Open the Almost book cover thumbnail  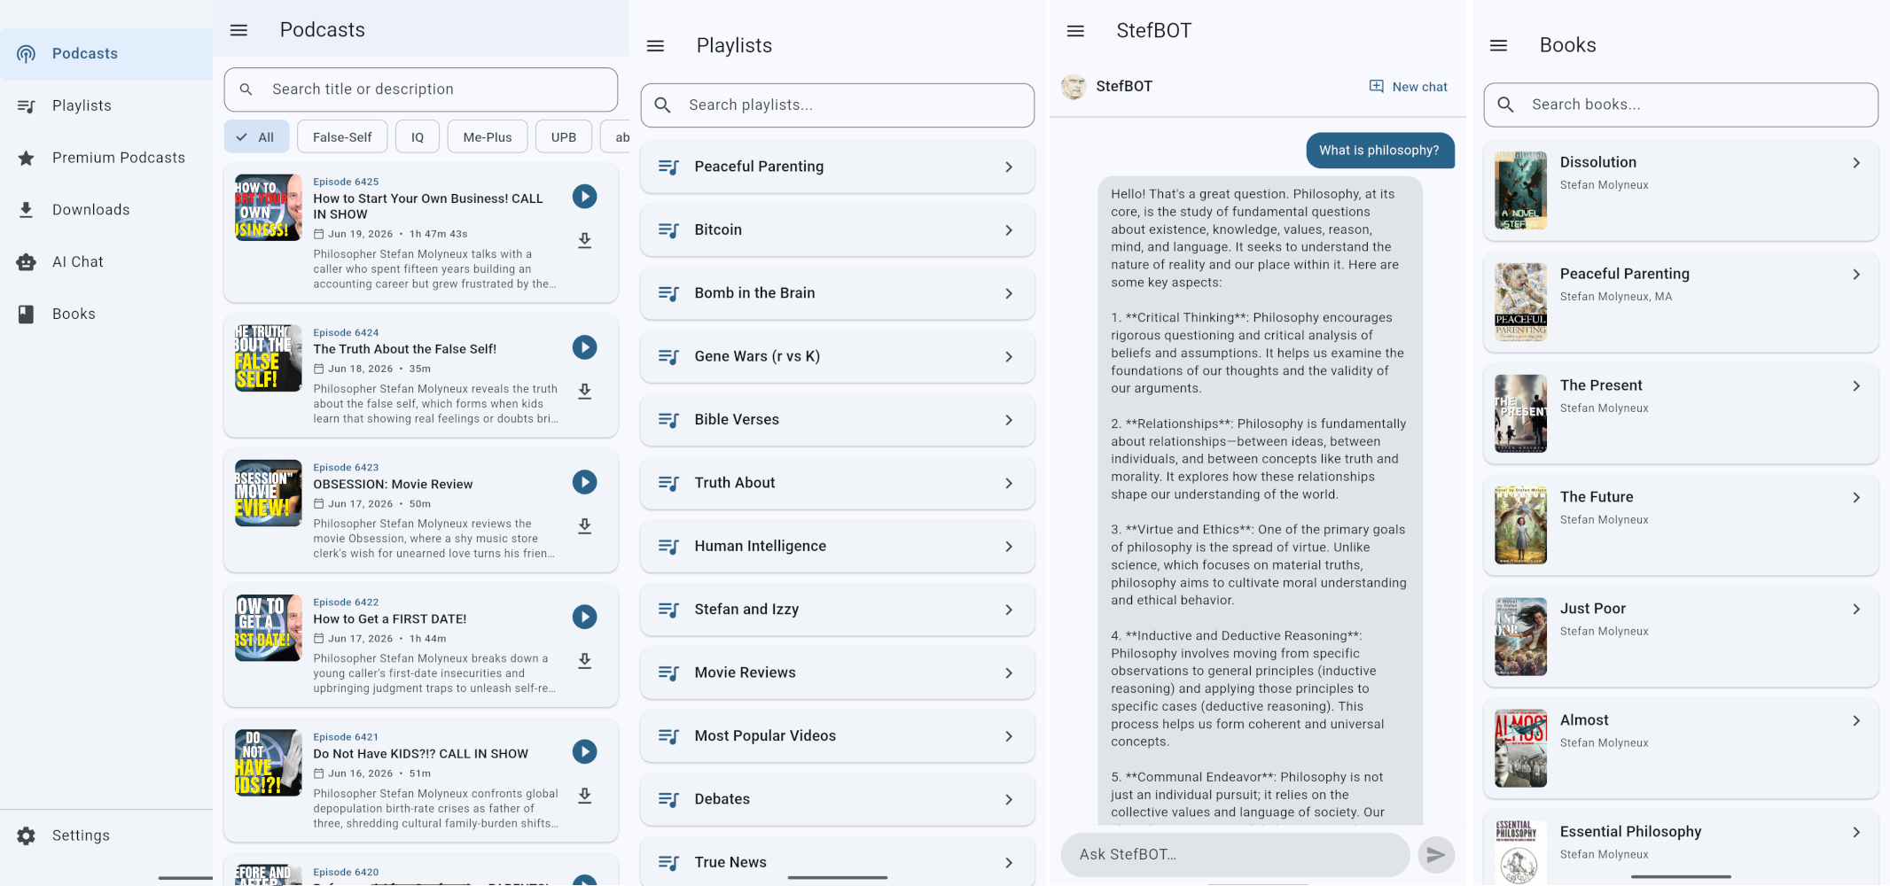pyautogui.click(x=1520, y=749)
